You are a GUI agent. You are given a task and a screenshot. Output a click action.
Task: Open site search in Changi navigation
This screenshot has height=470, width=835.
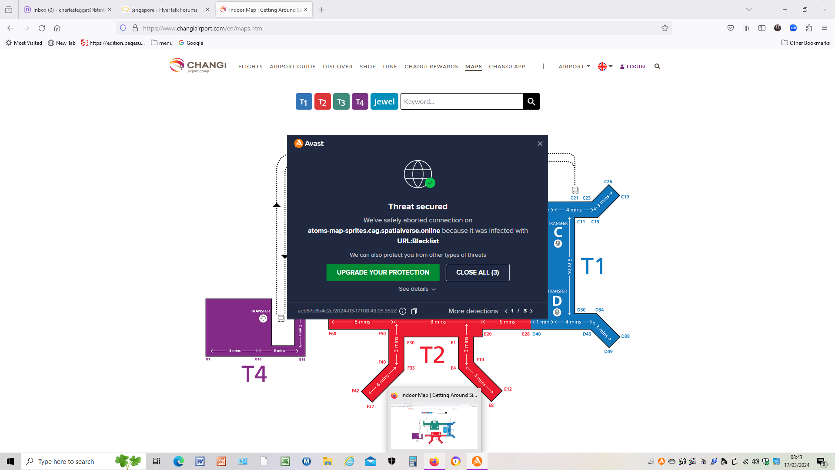click(x=657, y=67)
